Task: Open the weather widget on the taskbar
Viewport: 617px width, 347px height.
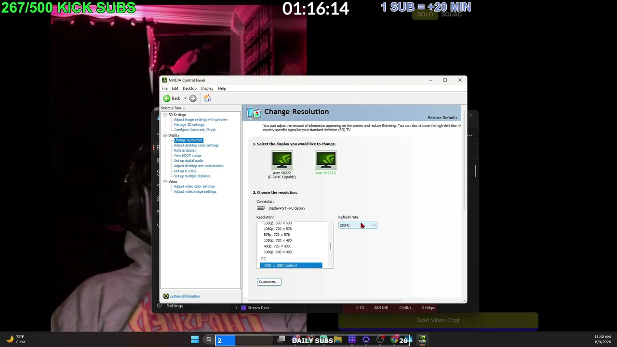Action: click(x=15, y=339)
